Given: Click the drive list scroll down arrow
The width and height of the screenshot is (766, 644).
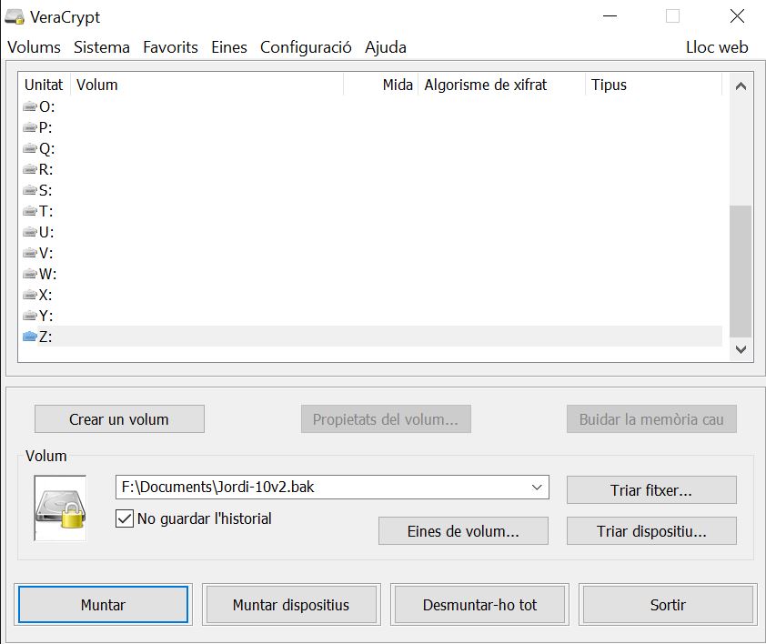Looking at the screenshot, I should point(741,349).
